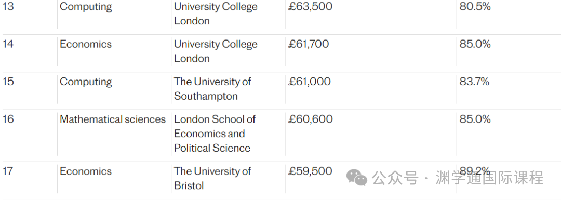Select the £59,500 salary value

[x=310, y=171]
